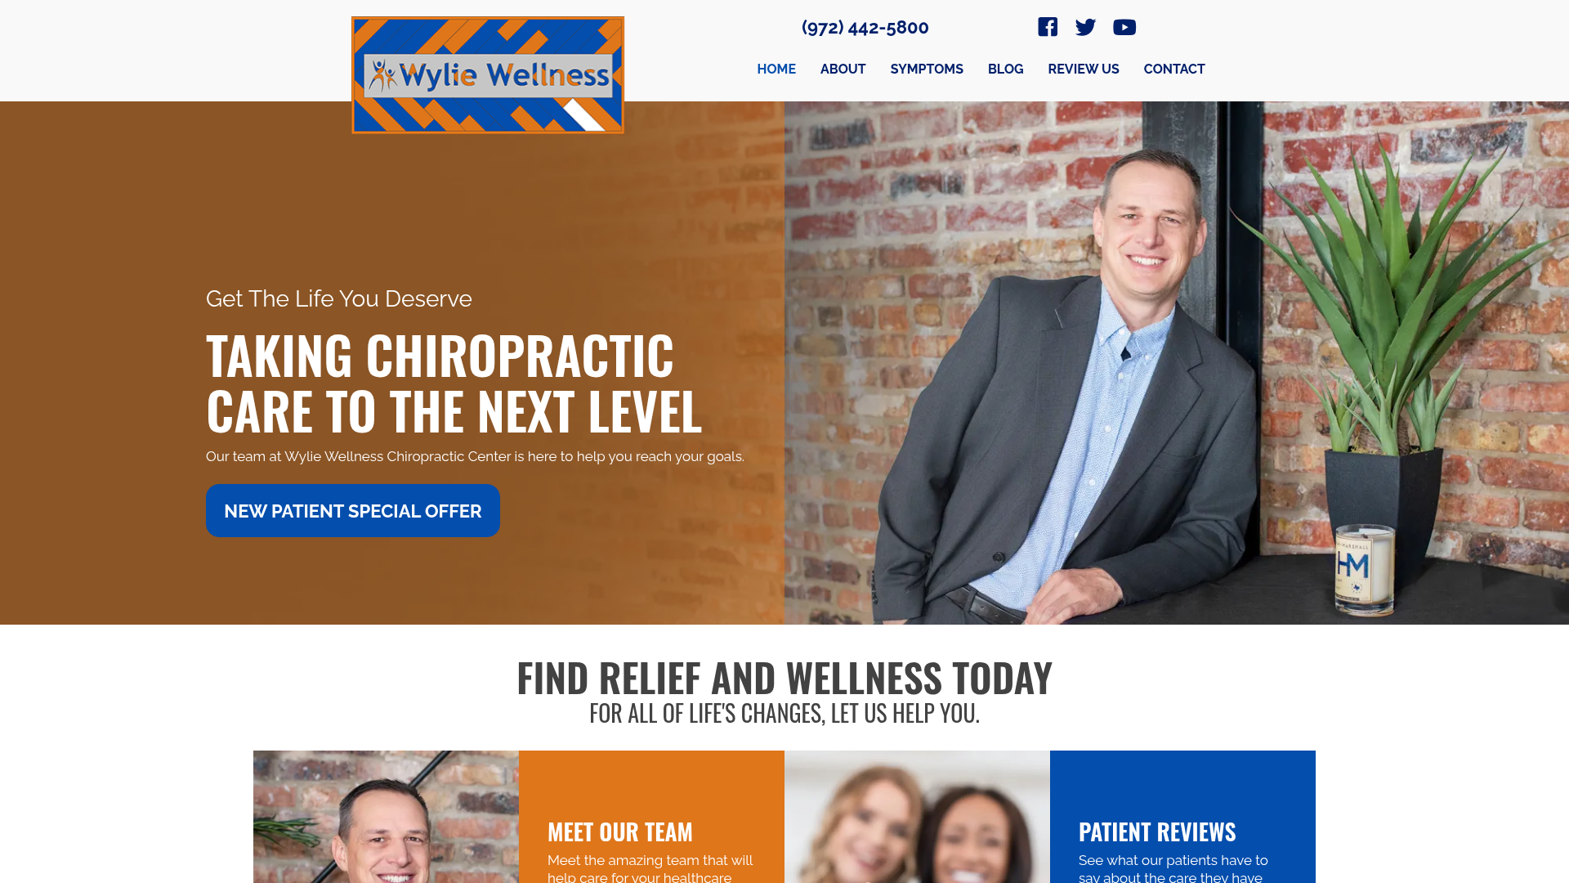Click New Patient Special Offer button

tap(353, 511)
